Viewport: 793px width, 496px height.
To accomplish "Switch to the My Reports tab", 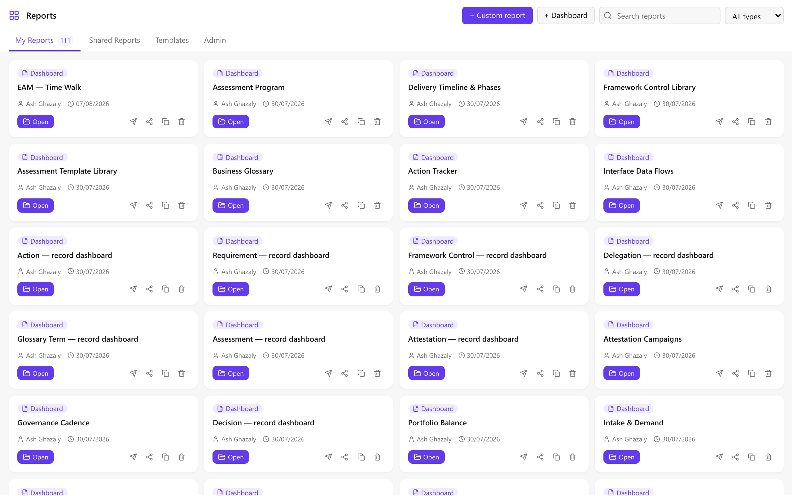I will pyautogui.click(x=44, y=40).
